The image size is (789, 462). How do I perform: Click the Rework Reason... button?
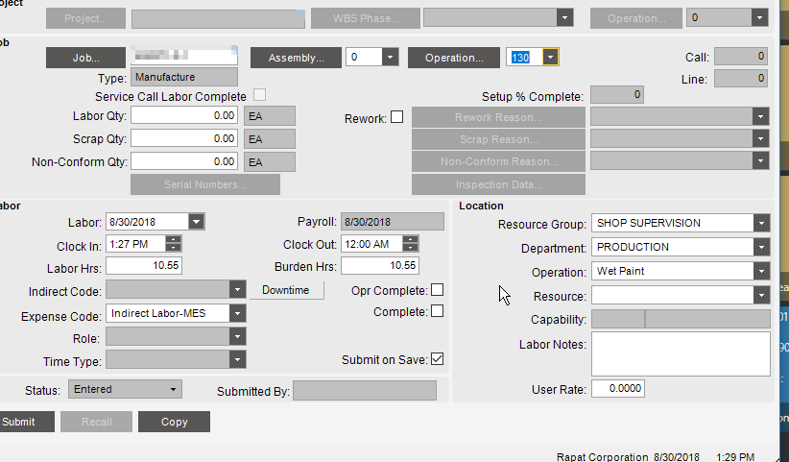(499, 117)
